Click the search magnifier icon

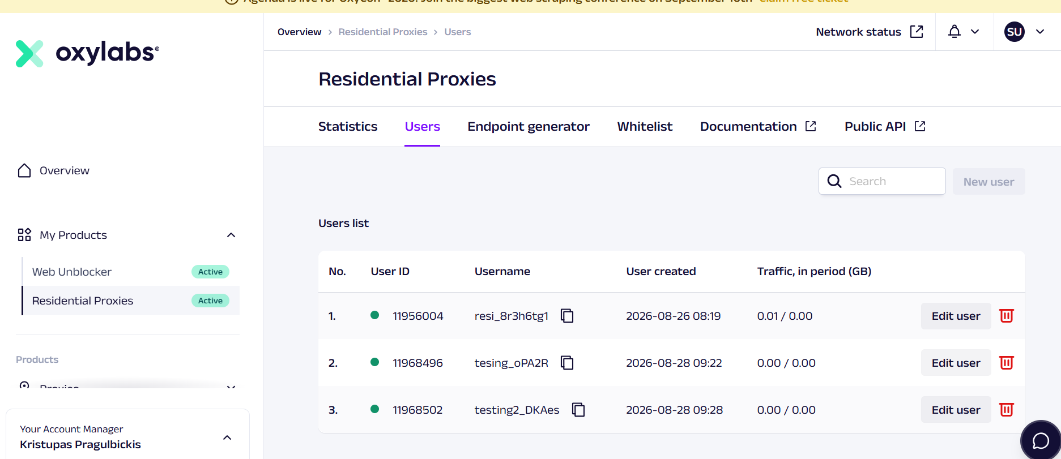pos(834,181)
